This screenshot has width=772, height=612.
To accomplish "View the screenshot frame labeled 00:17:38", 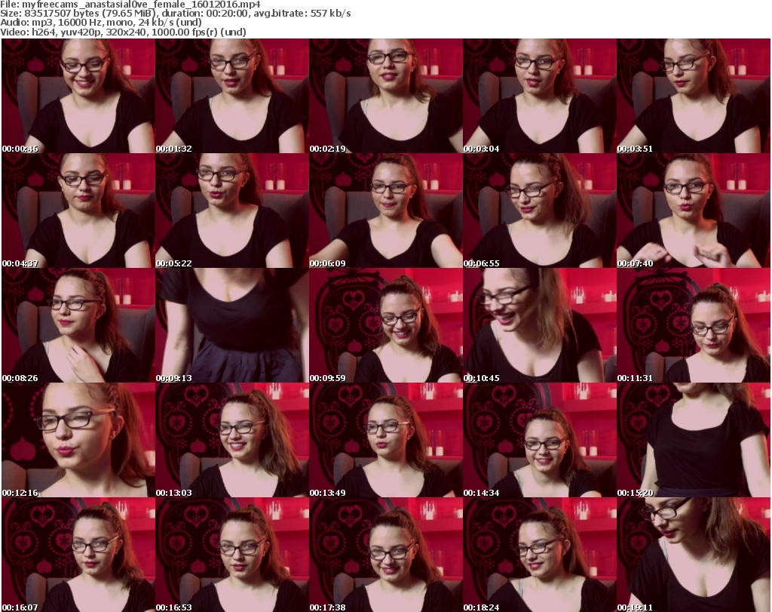I will (x=385, y=555).
